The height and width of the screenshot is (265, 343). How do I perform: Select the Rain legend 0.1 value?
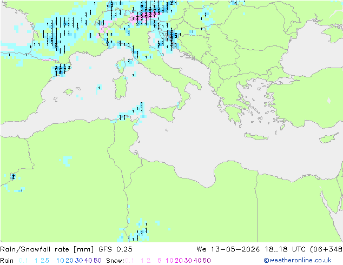tap(23, 261)
